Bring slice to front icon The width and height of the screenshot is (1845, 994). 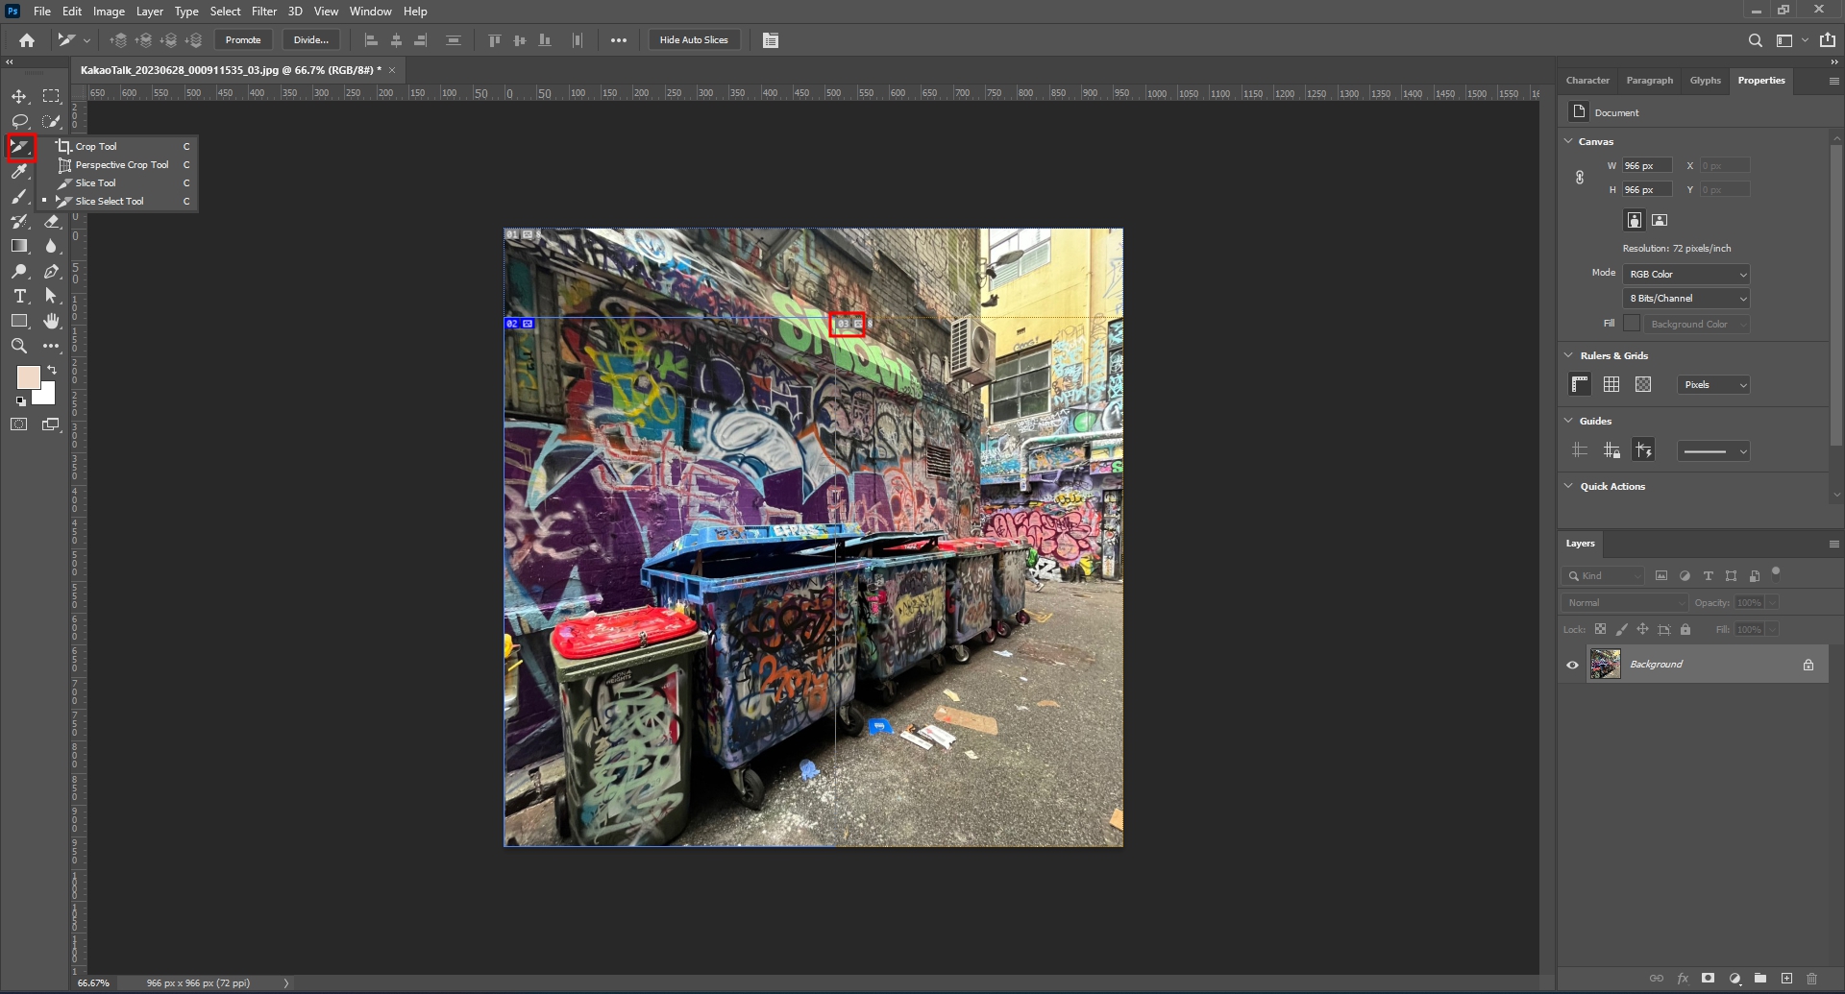pyautogui.click(x=118, y=40)
